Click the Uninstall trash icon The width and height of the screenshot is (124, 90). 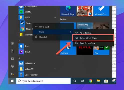tap(36, 37)
